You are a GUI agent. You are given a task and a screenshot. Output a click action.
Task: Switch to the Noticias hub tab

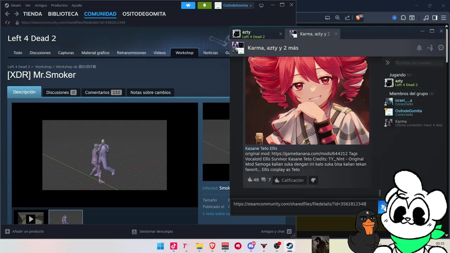[211, 53]
